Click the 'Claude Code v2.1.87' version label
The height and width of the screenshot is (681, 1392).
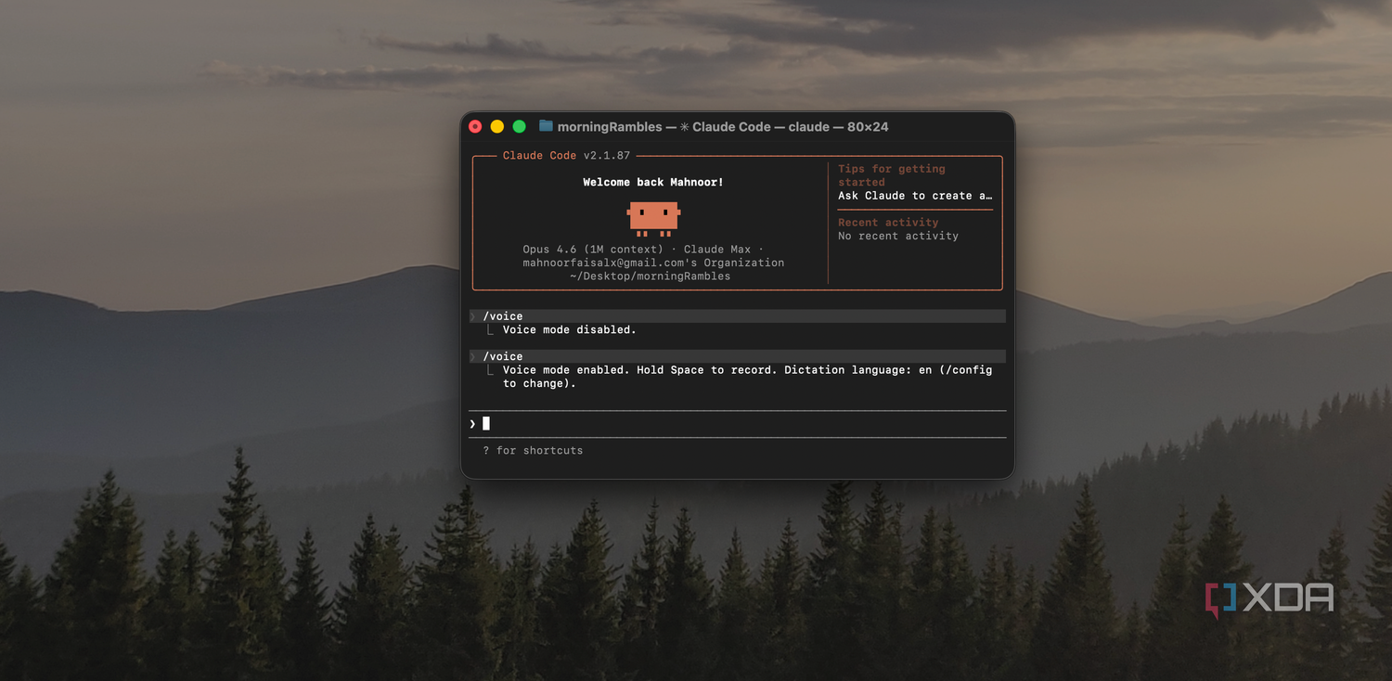(x=566, y=156)
